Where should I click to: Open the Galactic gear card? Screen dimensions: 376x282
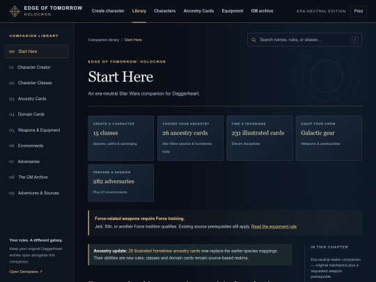coord(329,138)
